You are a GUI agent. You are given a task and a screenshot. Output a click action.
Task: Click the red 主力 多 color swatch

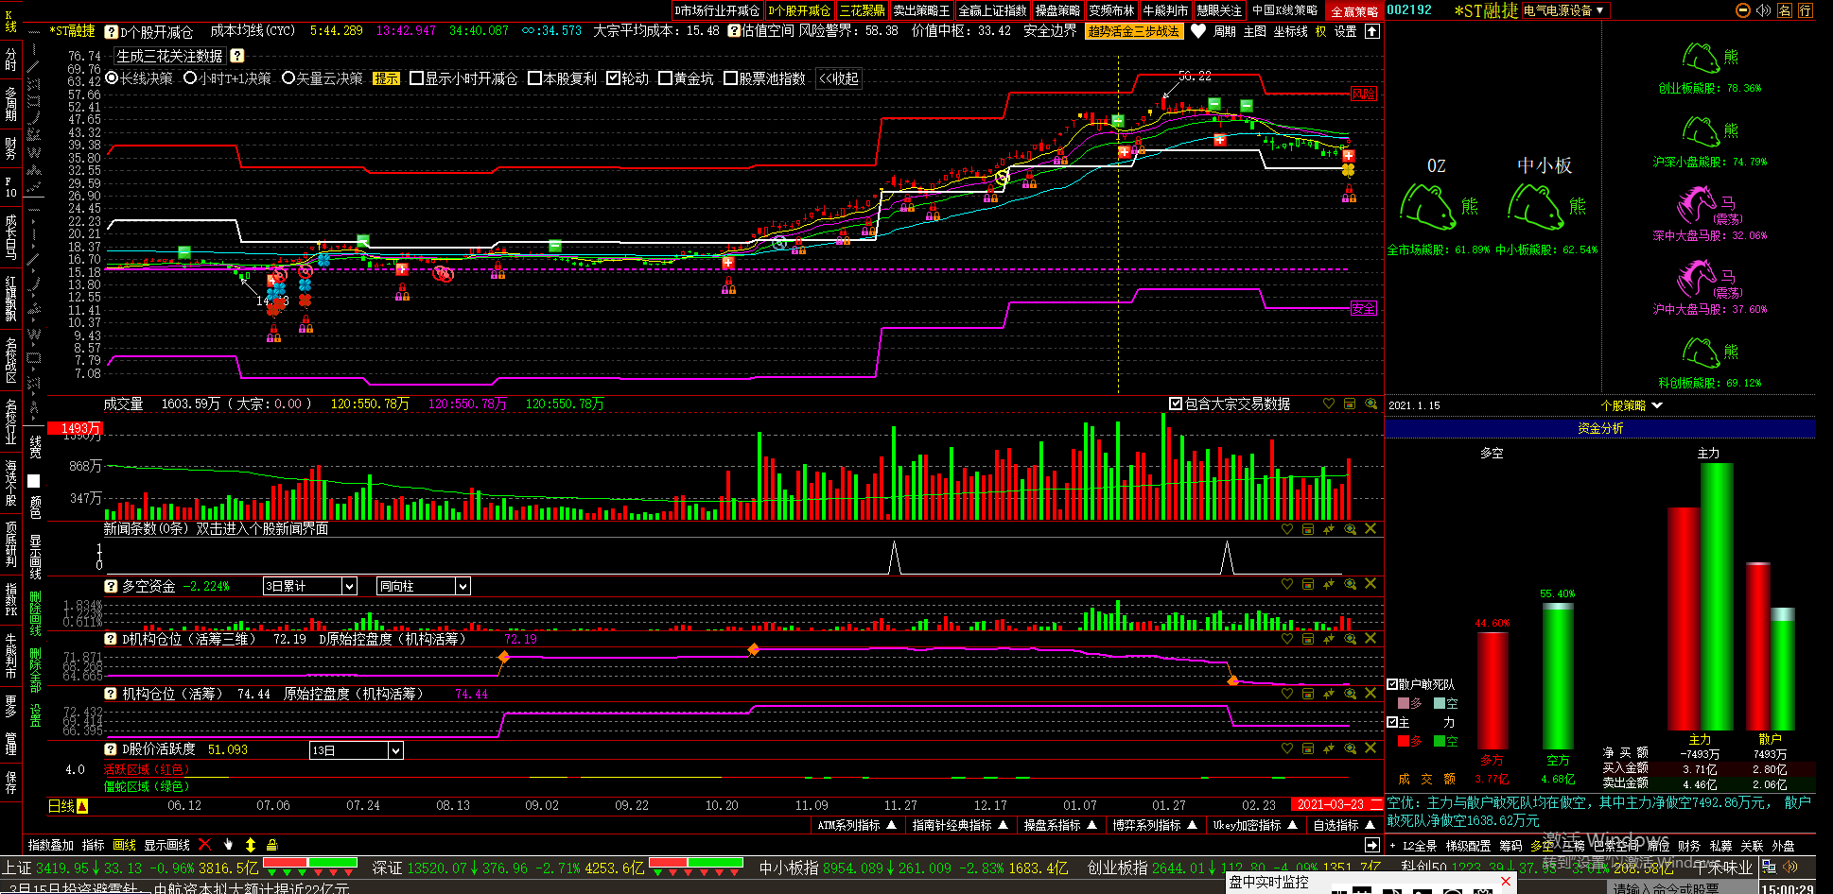coord(1403,741)
